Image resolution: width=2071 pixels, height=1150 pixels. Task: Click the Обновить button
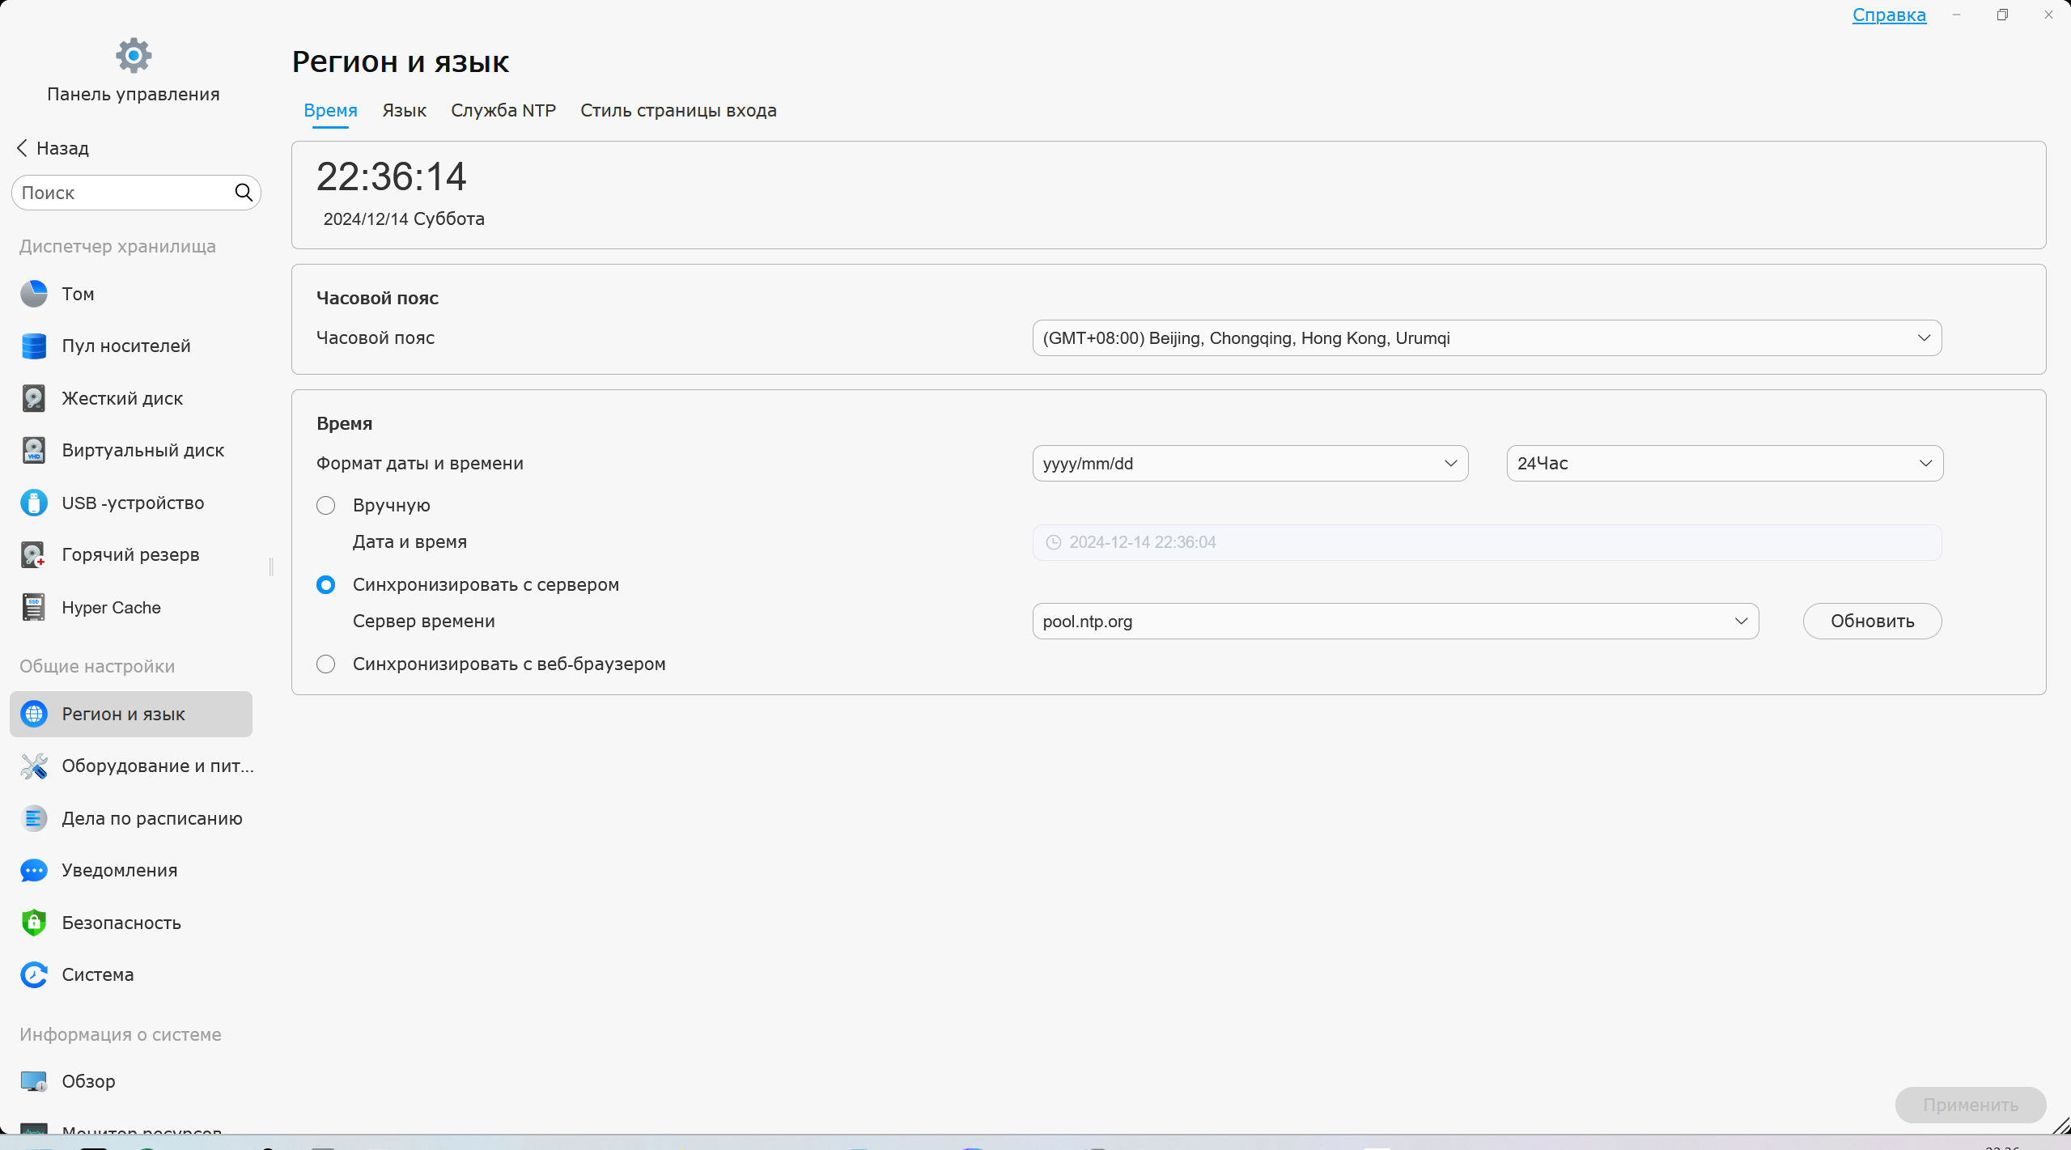click(1871, 622)
